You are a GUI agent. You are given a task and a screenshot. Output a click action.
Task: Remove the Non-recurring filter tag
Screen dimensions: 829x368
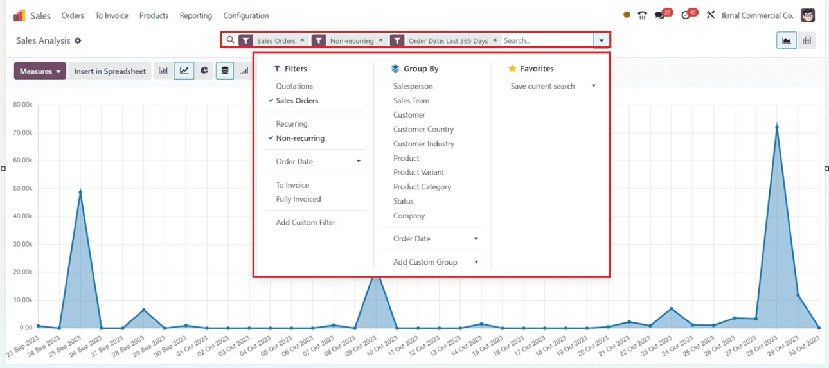[381, 40]
